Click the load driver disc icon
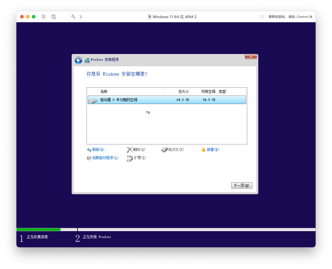The width and height of the screenshot is (332, 269). 89,158
